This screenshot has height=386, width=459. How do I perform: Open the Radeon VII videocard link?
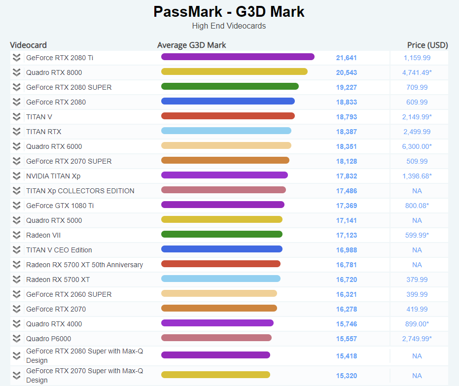pos(43,235)
